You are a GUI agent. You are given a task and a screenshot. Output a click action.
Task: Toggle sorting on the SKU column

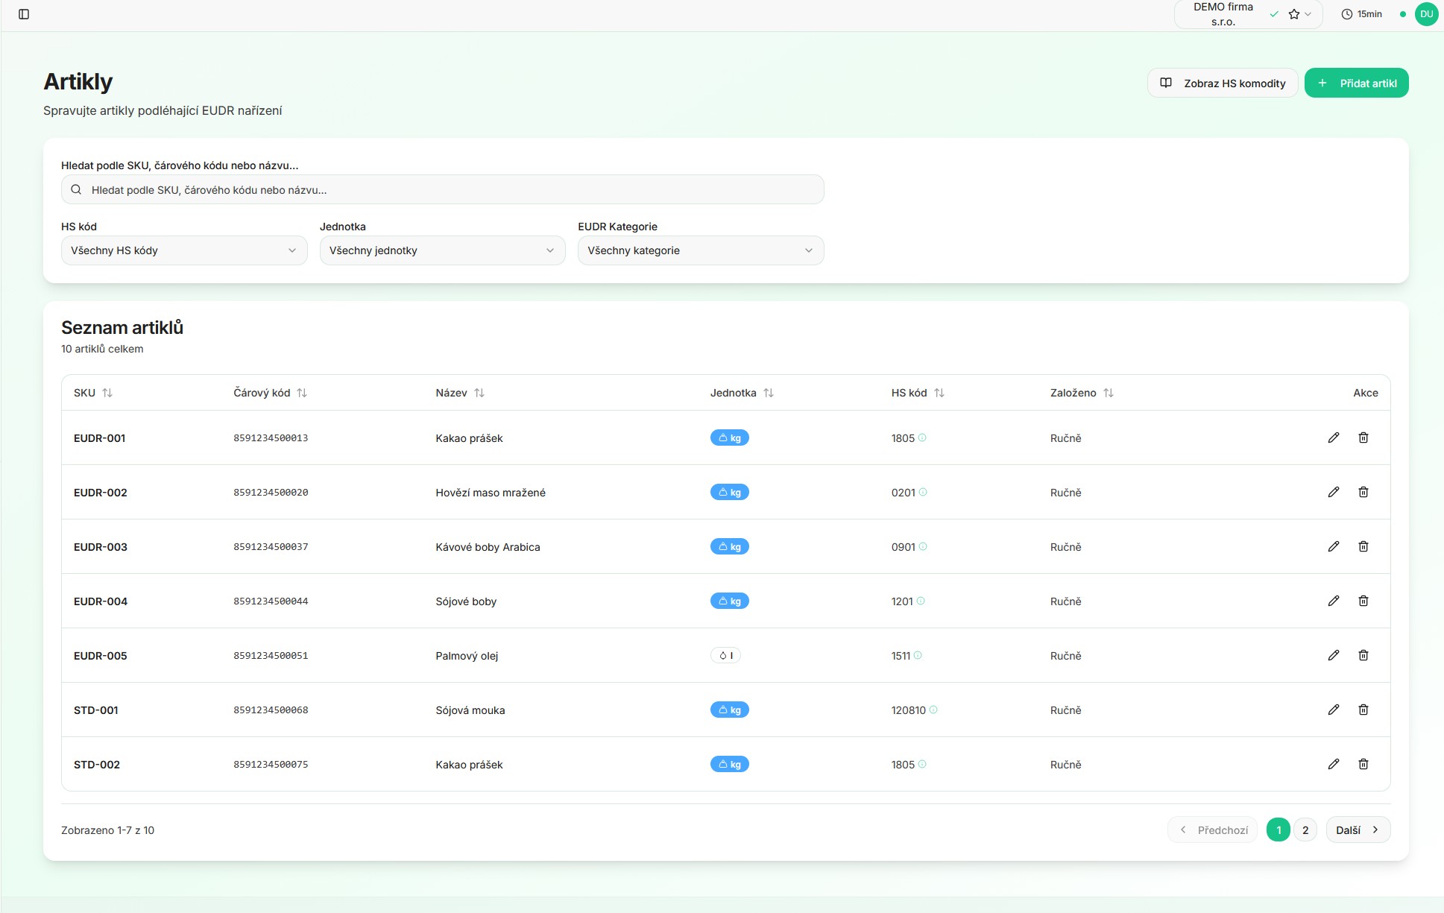coord(108,393)
